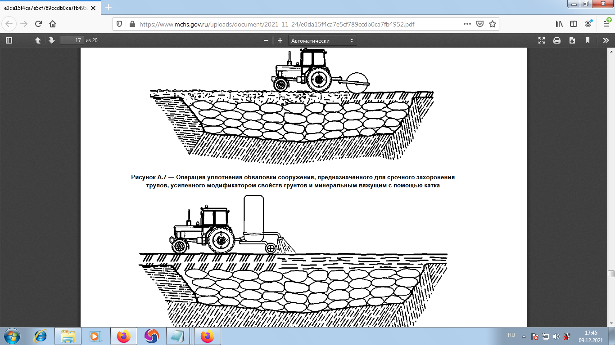Image resolution: width=615 pixels, height=345 pixels.
Task: Open the Автоматически zoom dropdown
Action: click(x=322, y=40)
